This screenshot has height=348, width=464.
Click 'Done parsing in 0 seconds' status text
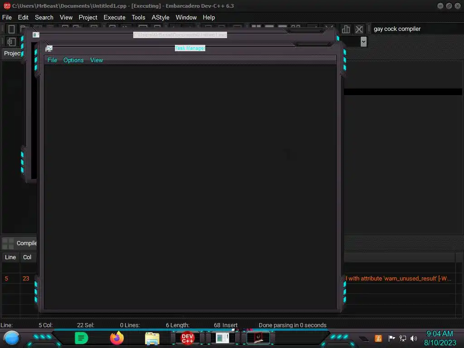[x=293, y=325]
